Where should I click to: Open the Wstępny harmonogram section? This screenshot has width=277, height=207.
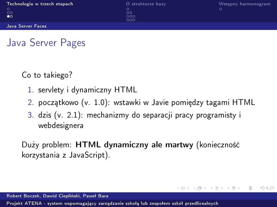244,4
